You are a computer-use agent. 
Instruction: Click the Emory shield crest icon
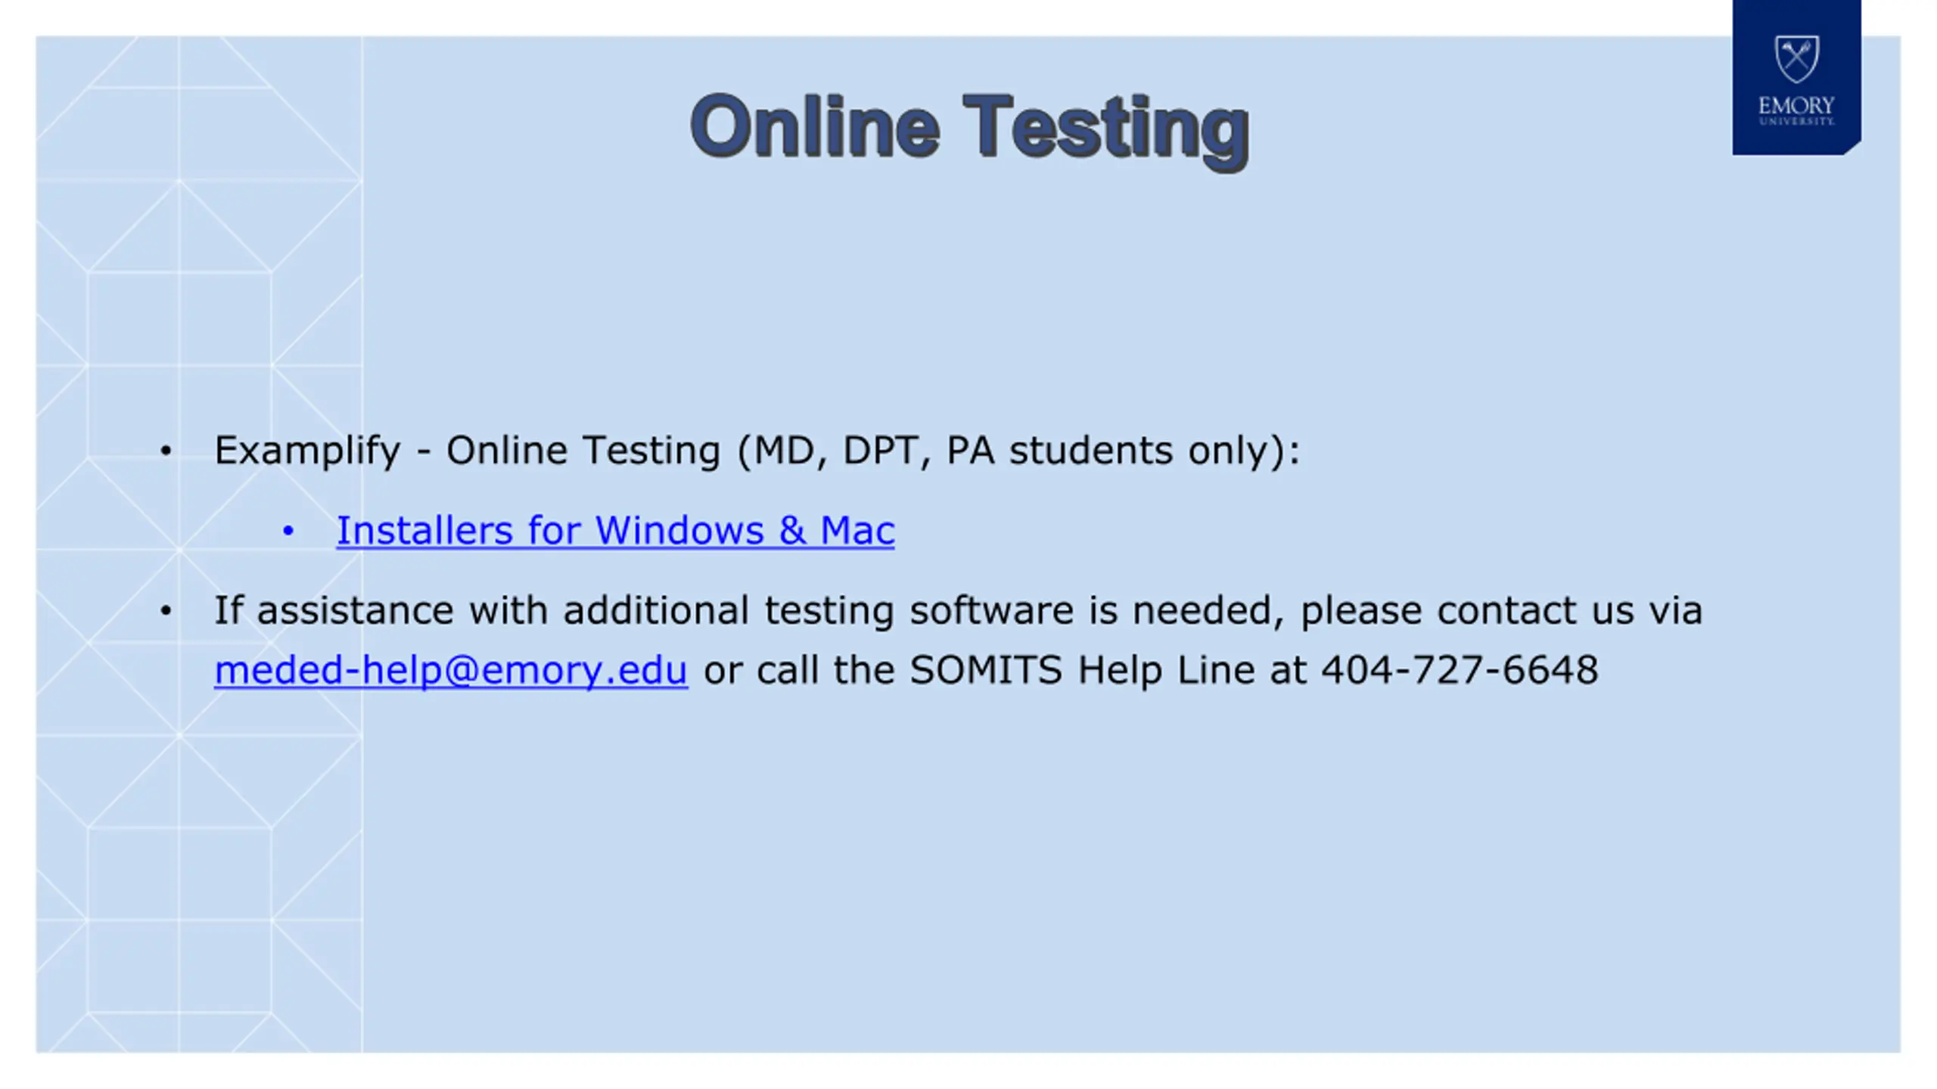click(1796, 58)
